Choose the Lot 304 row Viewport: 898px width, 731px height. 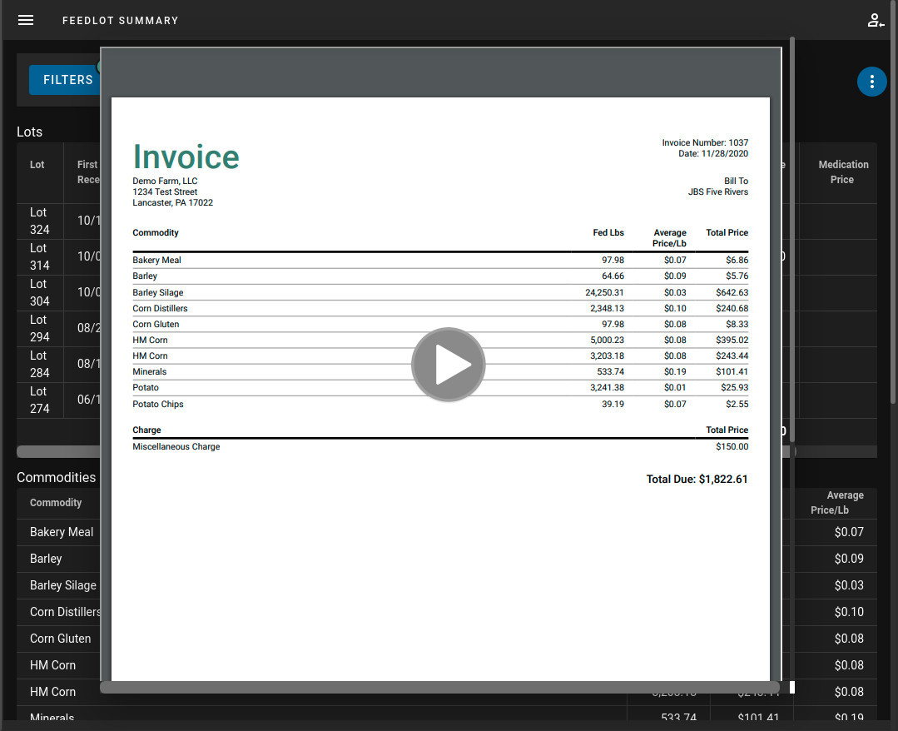point(40,293)
